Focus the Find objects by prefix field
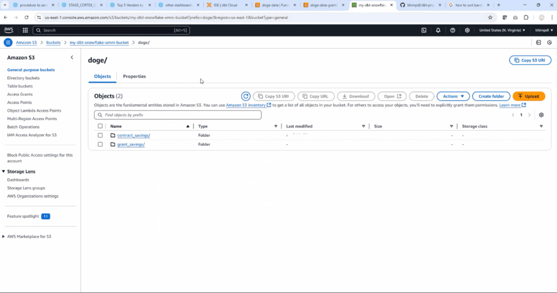Screen dimensions: 557x293 tap(178, 115)
